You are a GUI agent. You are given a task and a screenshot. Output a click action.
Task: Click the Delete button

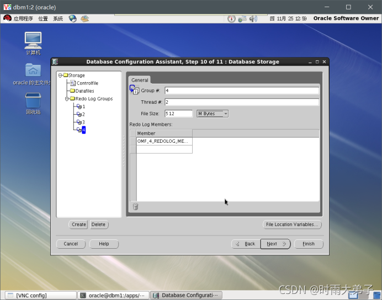98,224
